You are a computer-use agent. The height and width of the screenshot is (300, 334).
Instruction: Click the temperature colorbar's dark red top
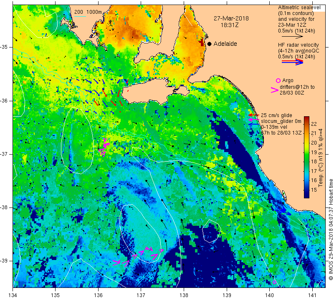pyautogui.click(x=306, y=118)
